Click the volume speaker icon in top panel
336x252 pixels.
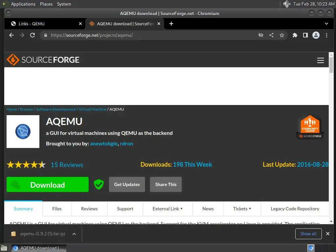(x=287, y=4)
